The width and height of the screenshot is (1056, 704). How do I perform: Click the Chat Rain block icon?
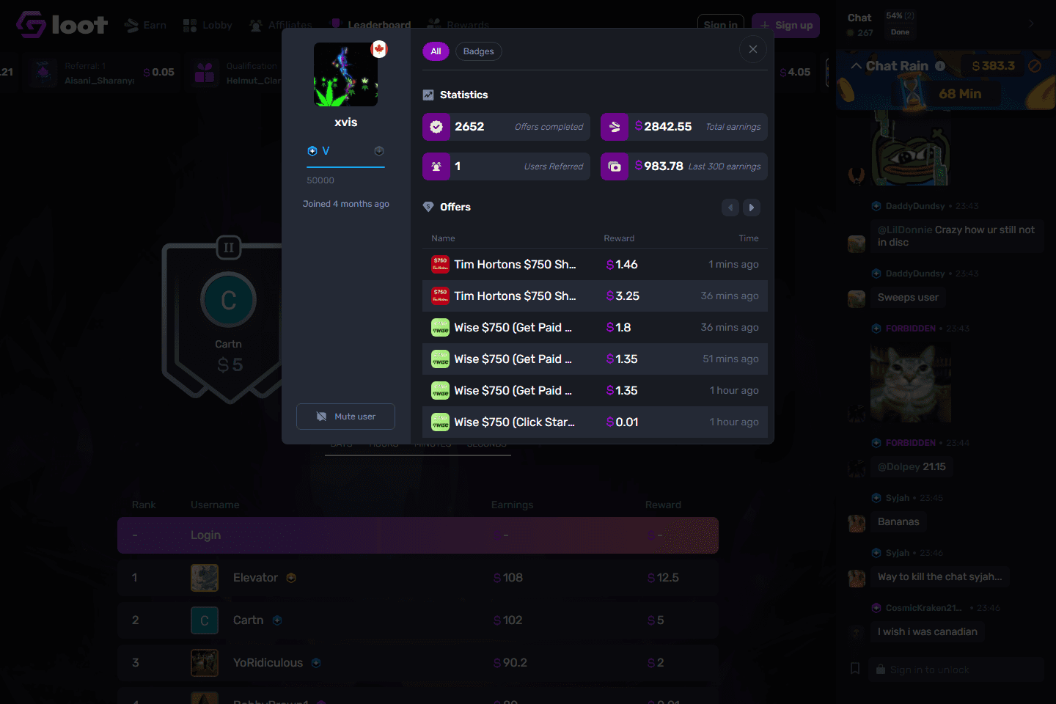tap(1035, 66)
